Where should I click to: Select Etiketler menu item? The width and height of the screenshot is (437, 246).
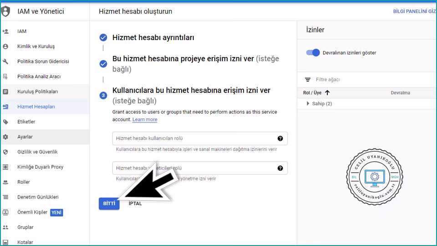pyautogui.click(x=45, y=122)
